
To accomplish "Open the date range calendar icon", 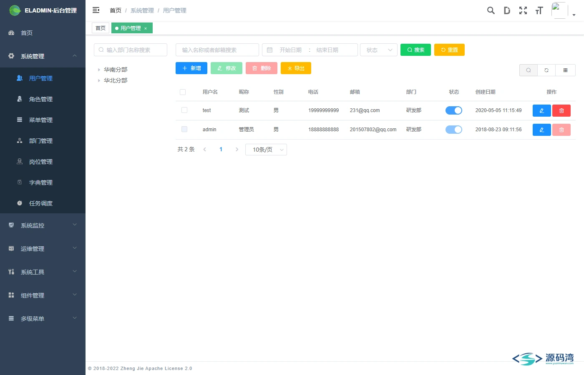I will click(269, 50).
